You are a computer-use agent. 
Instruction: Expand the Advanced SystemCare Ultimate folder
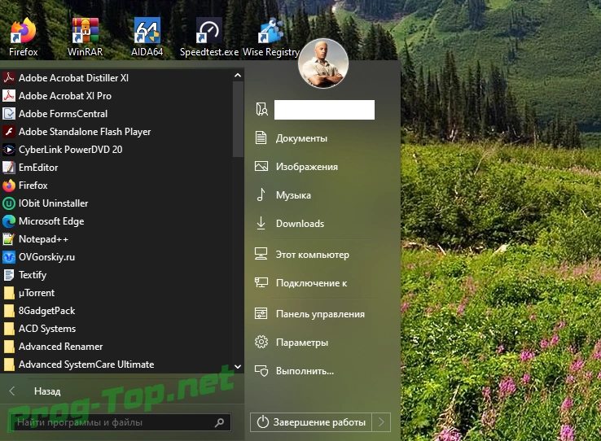[x=78, y=365]
